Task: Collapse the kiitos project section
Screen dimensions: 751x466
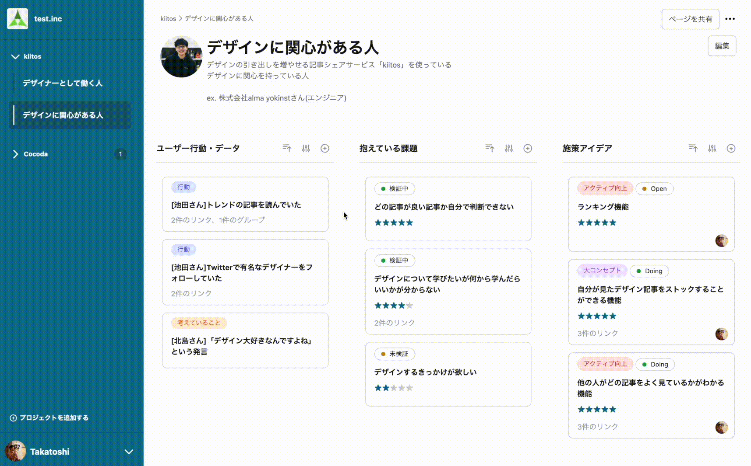Action: pyautogui.click(x=15, y=56)
